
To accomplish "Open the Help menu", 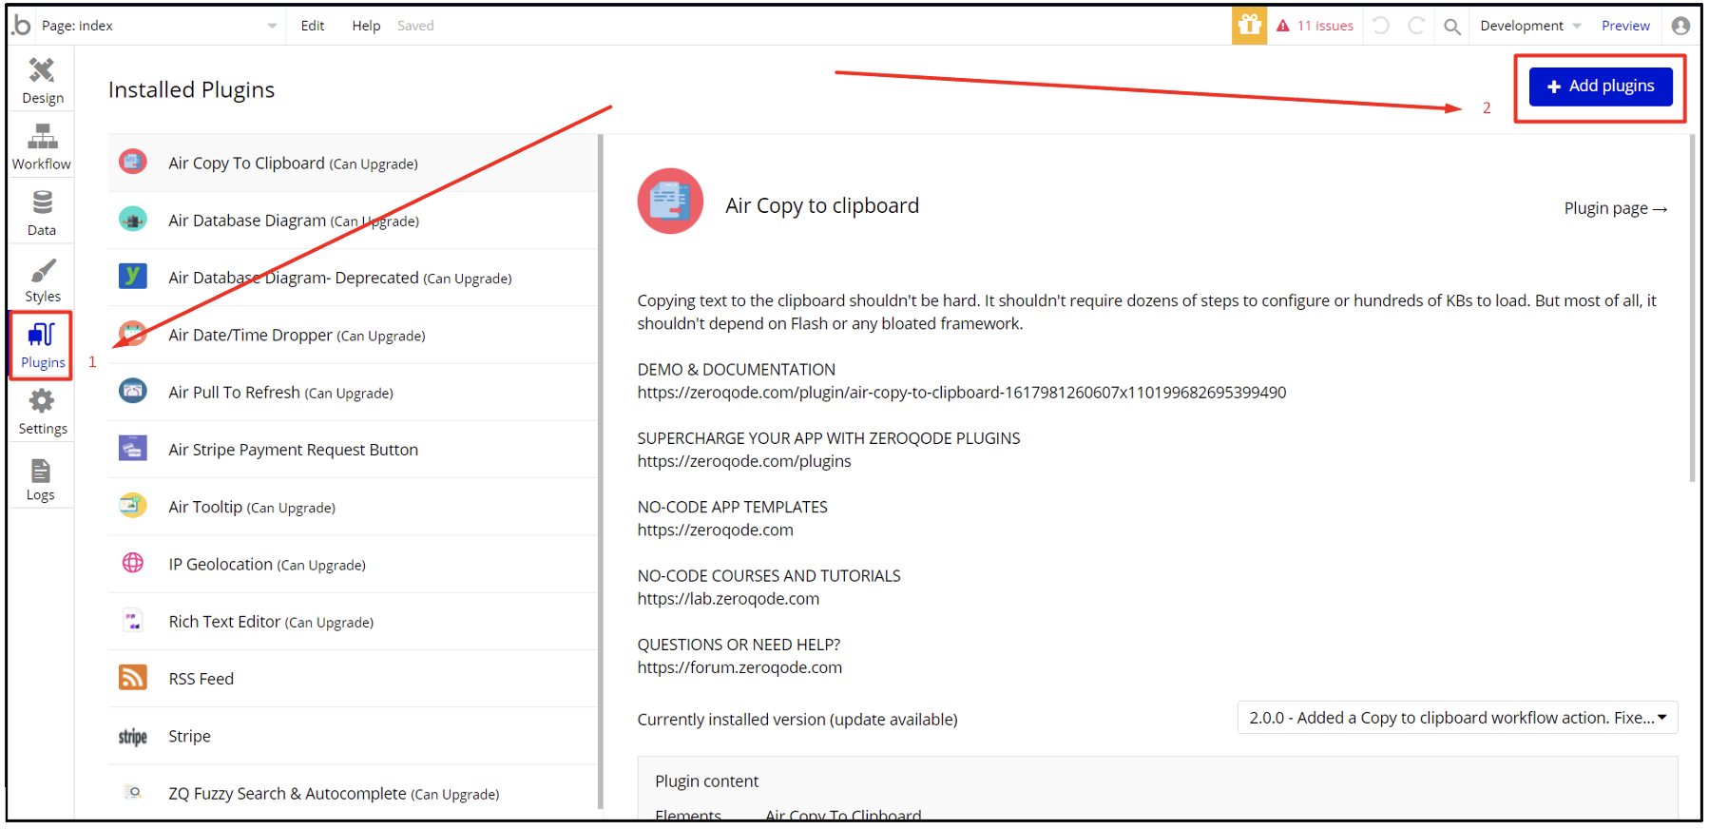I will click(366, 26).
